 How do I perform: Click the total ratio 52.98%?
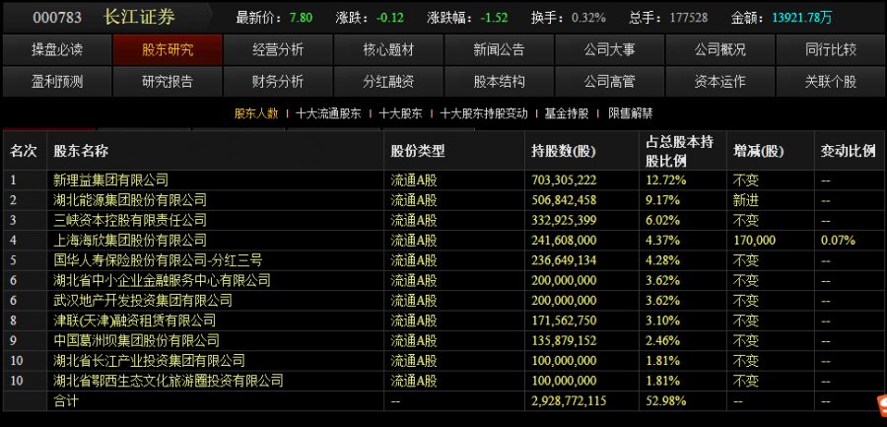[x=666, y=401]
